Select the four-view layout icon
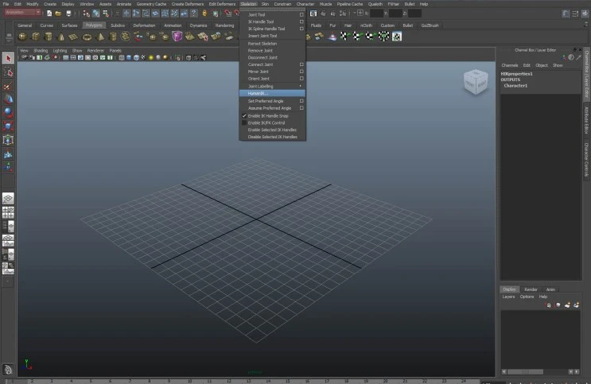Screen dimensions: 591x384 8,212
